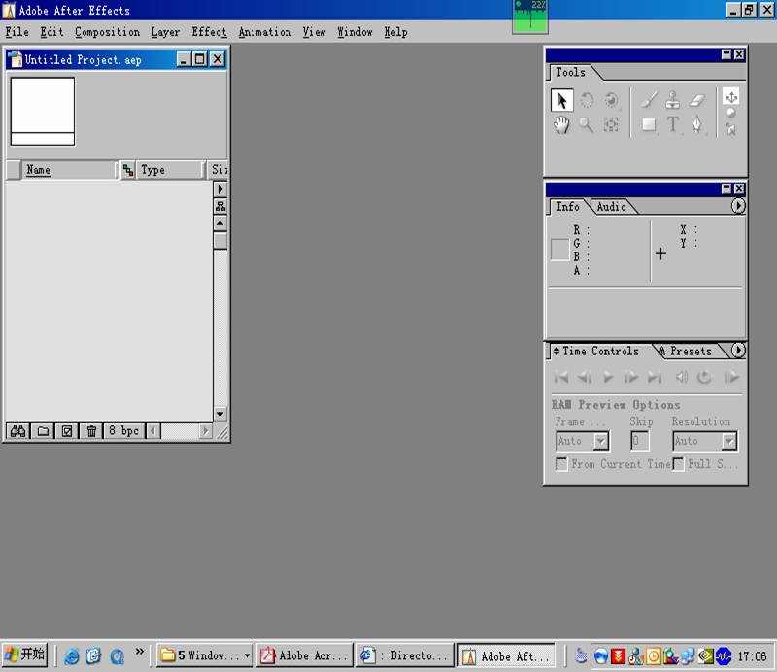Create a new folder in Project window

43,431
